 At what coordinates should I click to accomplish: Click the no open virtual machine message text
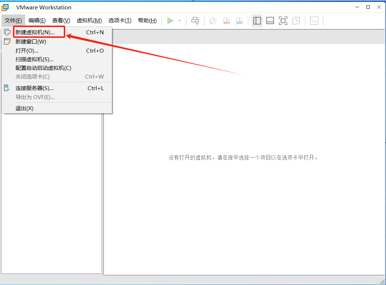(243, 157)
